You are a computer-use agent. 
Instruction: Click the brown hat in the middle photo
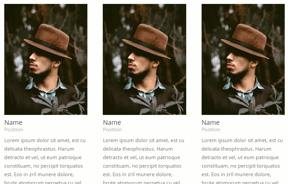pyautogui.click(x=146, y=41)
